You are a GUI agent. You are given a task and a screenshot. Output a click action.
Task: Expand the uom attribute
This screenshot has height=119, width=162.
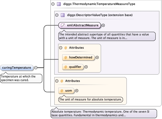(x=77, y=91)
